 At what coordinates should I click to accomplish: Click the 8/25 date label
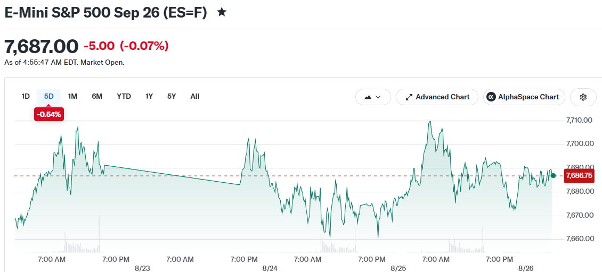[x=399, y=268]
